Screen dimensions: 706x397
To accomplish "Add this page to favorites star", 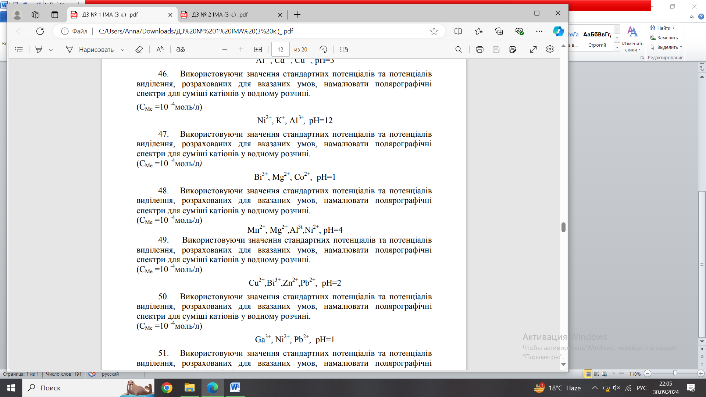I will [x=434, y=31].
